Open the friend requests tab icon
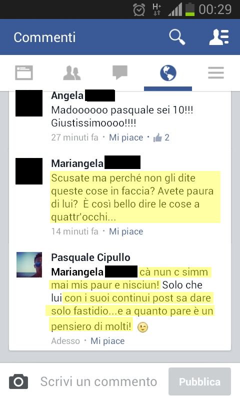The height and width of the screenshot is (400, 240). pos(72,72)
